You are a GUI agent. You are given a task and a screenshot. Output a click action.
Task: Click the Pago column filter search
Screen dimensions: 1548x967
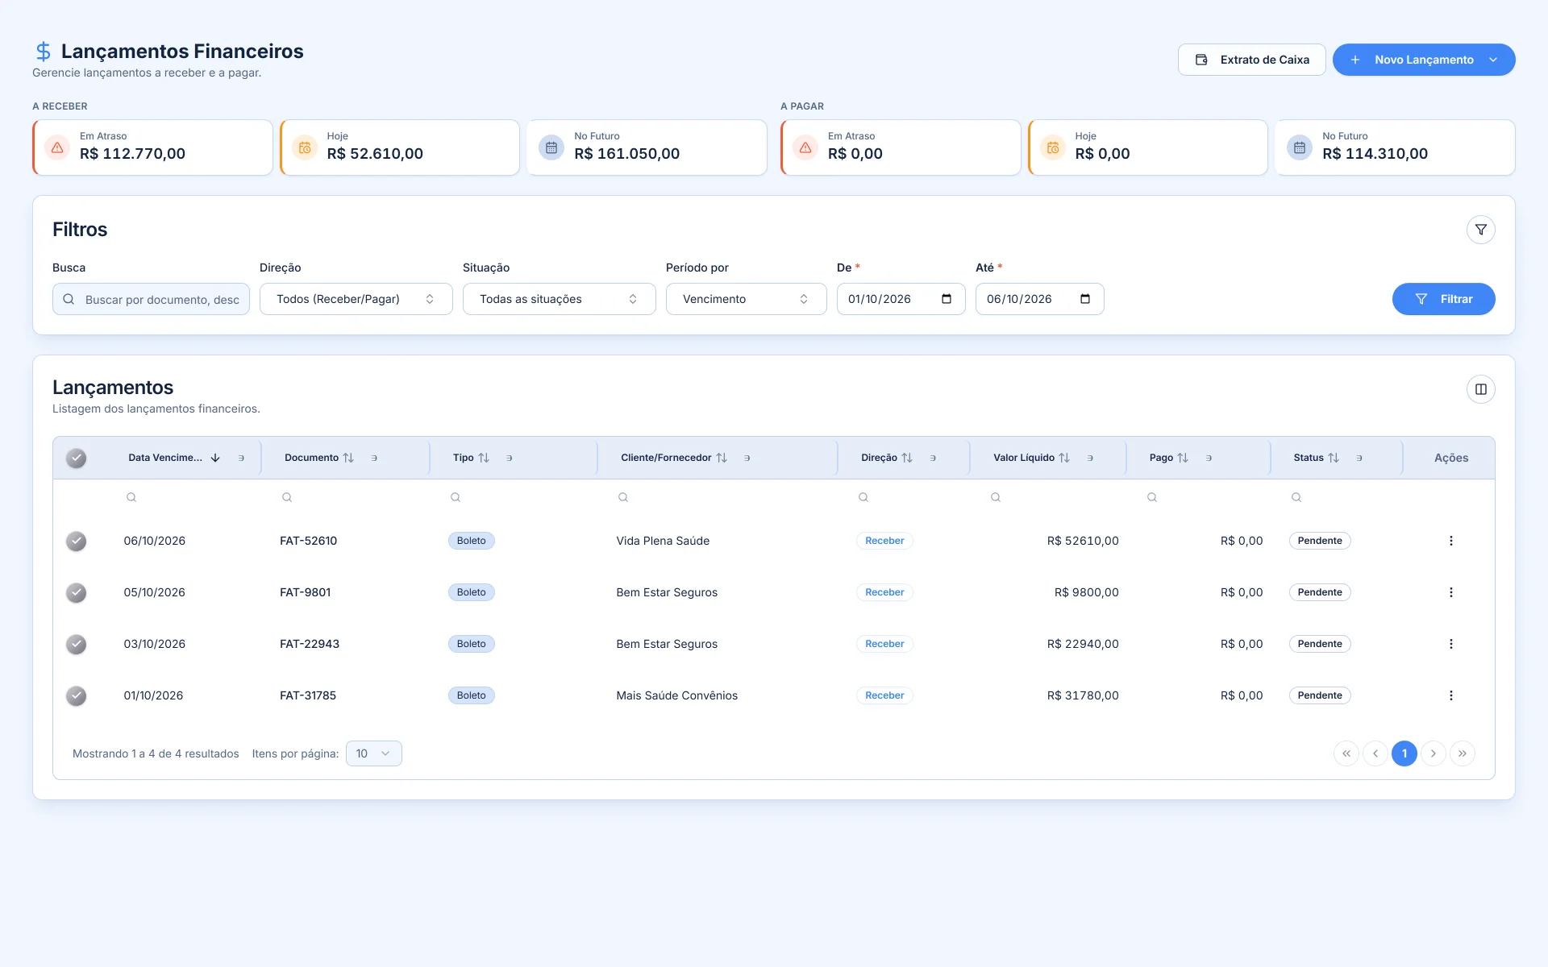1151,497
